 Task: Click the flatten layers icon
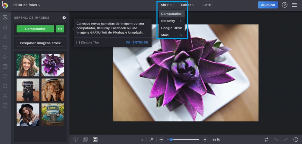85,140
